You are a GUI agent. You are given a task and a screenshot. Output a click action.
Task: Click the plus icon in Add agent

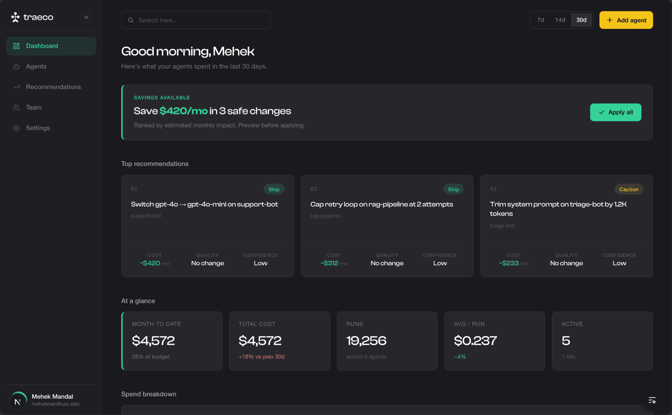tap(610, 20)
